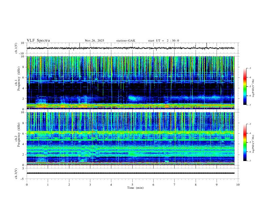Click the ch.2 colorbar "log(PSD)" label
Screen dimensions: 268x207
[x=253, y=144]
